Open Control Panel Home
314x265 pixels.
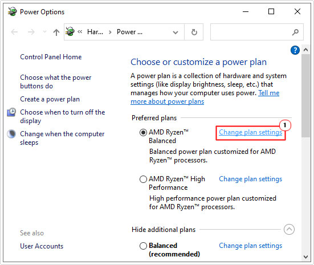[x=51, y=57]
